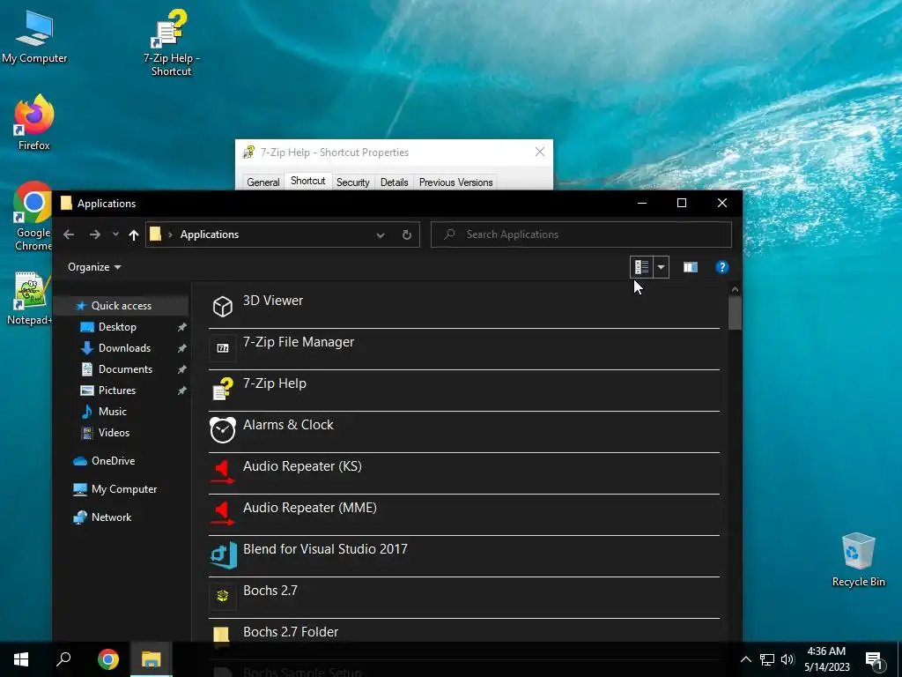
Task: Switch to General tab in Properties window
Action: point(262,182)
